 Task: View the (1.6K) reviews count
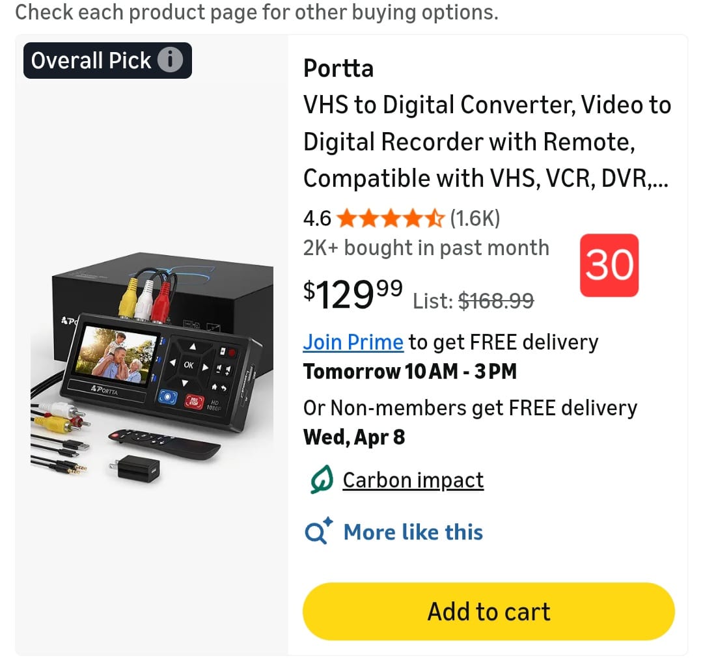point(475,219)
